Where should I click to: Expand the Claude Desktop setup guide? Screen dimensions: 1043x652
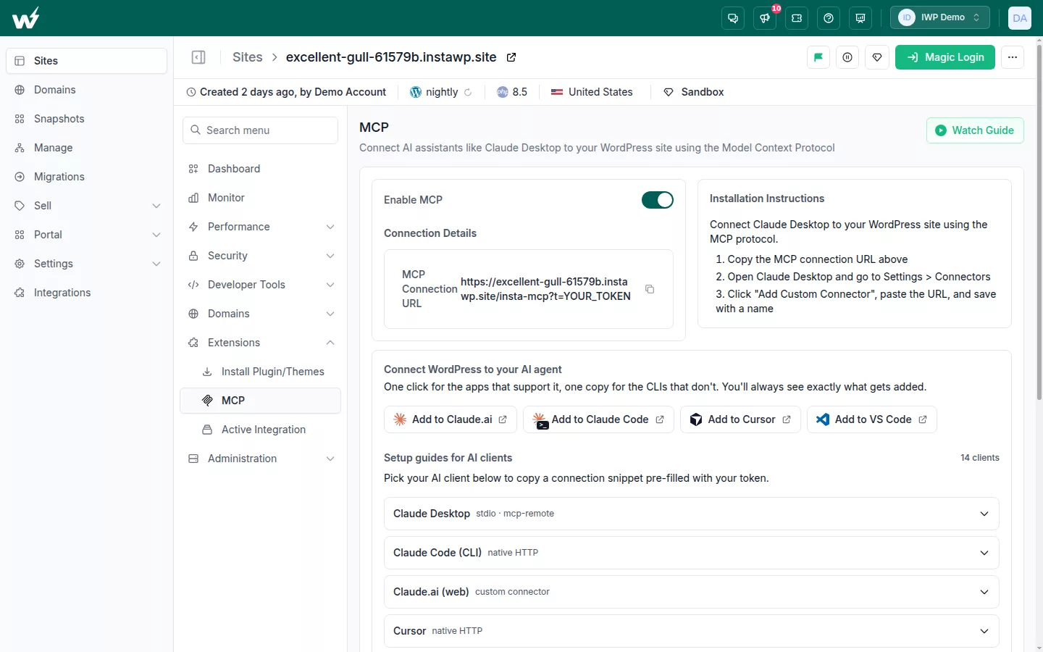(691, 514)
